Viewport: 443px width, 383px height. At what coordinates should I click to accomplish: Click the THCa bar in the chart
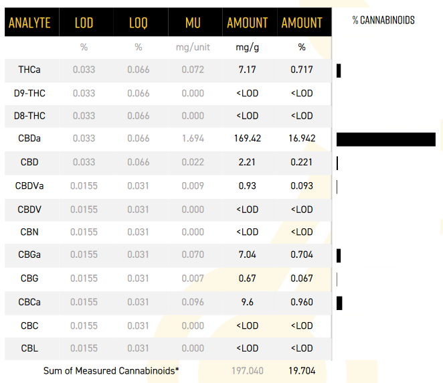click(x=339, y=70)
